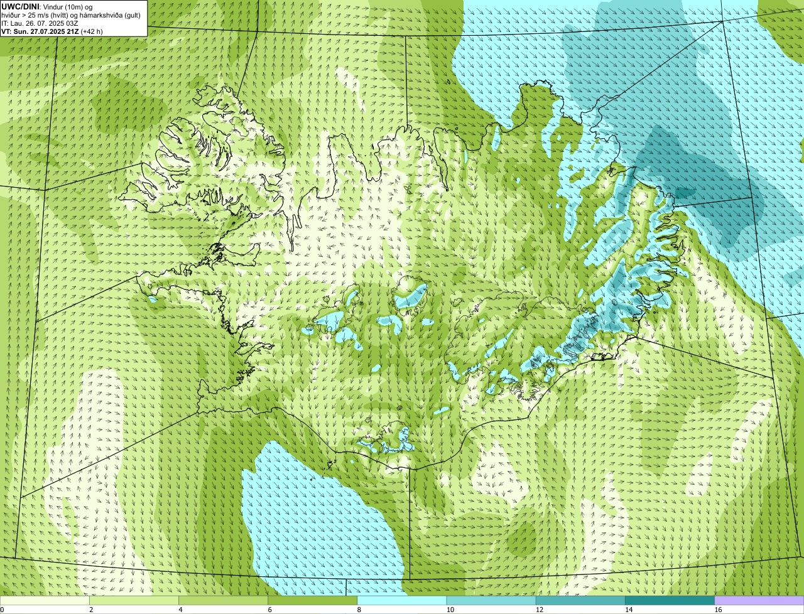
Task: Click the 2–4 m/s light green legend swatch
Action: pyautogui.click(x=134, y=601)
